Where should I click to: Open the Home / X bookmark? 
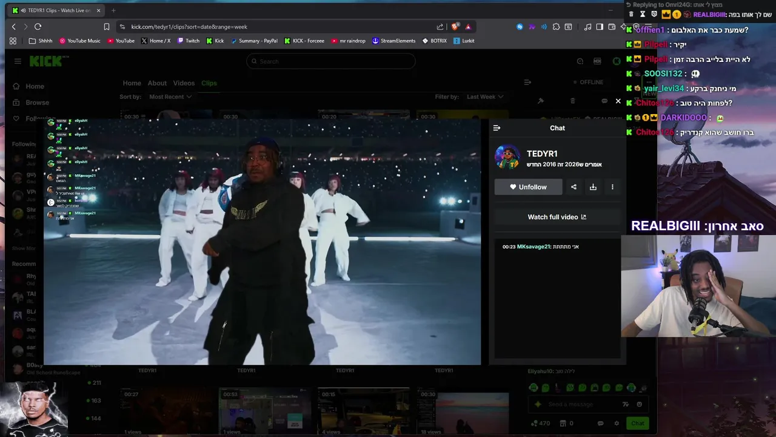155,41
